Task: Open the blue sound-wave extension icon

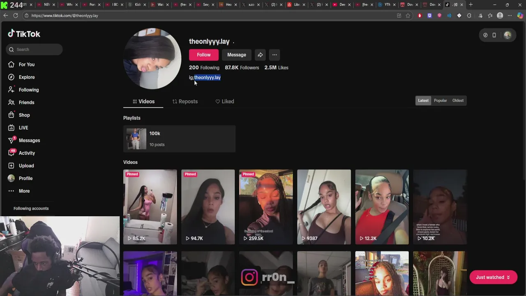Action: (449, 16)
